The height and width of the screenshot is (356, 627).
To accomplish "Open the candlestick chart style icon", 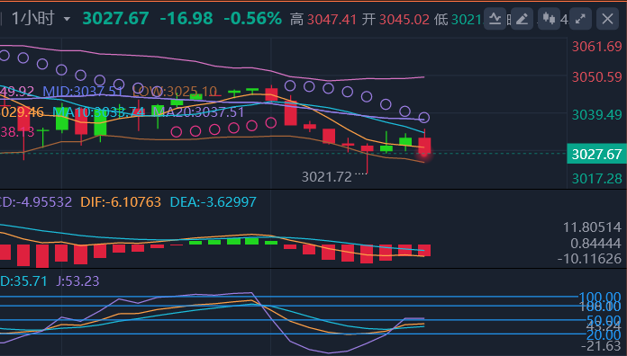I will coord(549,19).
